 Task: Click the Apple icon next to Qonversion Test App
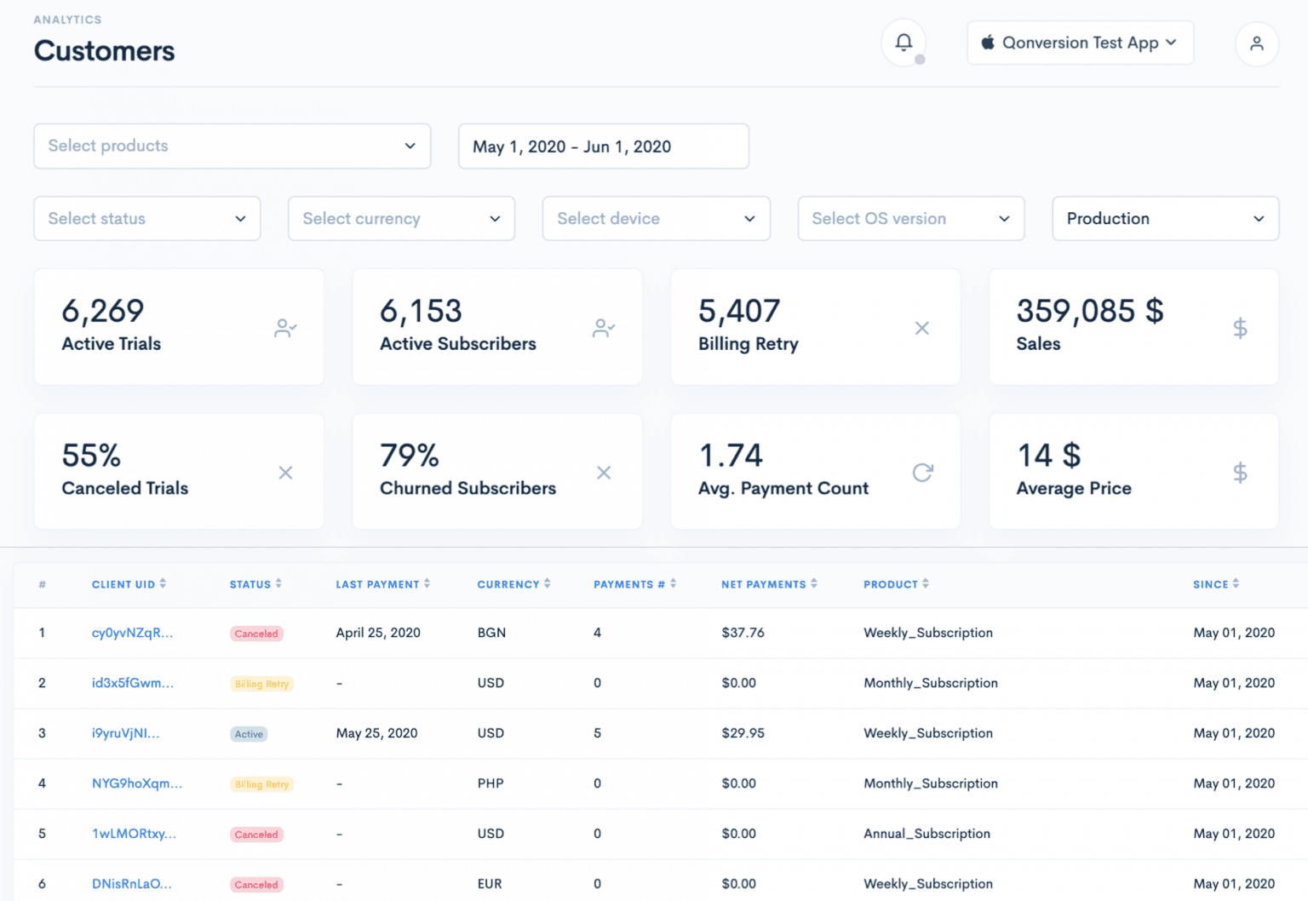click(x=989, y=42)
